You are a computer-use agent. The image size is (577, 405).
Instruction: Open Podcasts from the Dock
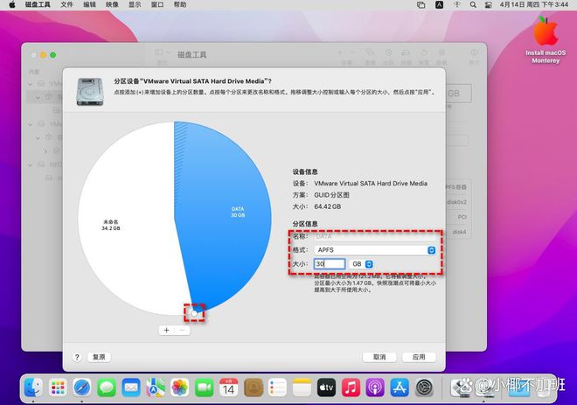coord(375,388)
